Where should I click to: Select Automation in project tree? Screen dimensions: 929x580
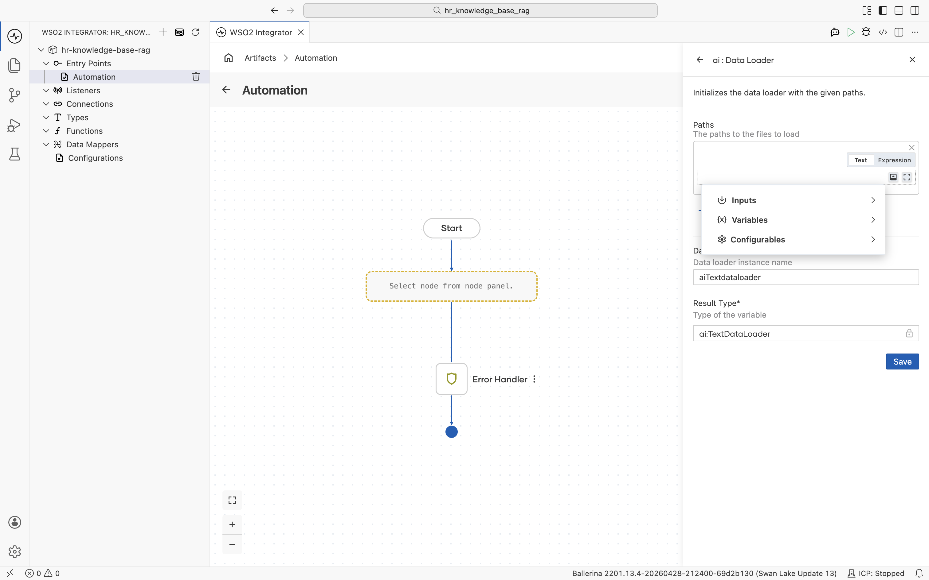[x=120, y=77]
